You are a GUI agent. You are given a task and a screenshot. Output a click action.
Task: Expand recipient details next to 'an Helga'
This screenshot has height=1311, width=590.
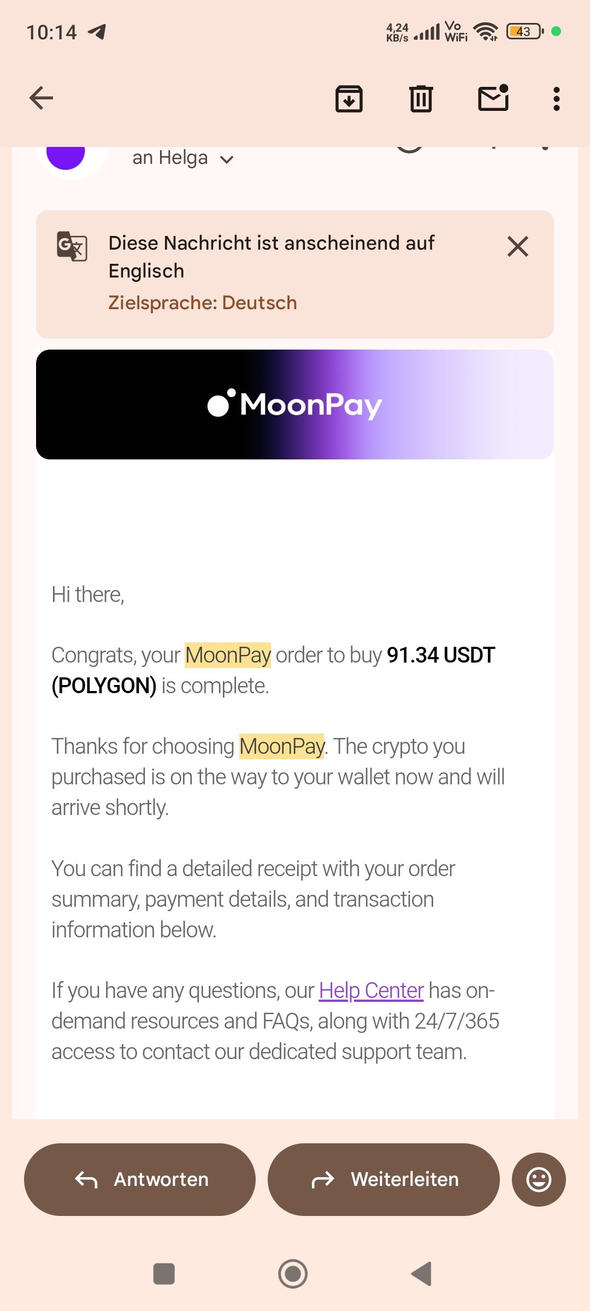point(226,160)
